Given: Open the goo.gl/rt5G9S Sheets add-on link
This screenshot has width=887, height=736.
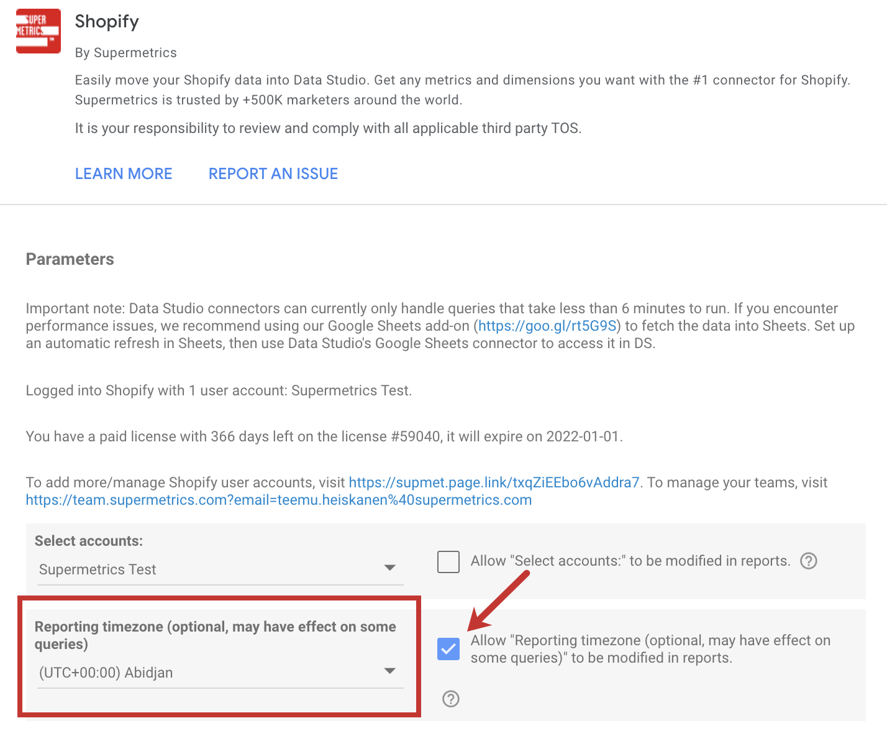Looking at the screenshot, I should pos(547,326).
